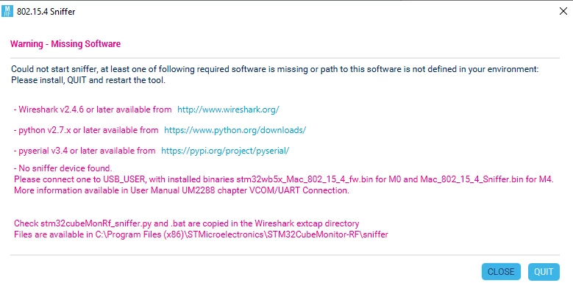
Task: Click the separator line below the warning heading
Action: point(285,58)
